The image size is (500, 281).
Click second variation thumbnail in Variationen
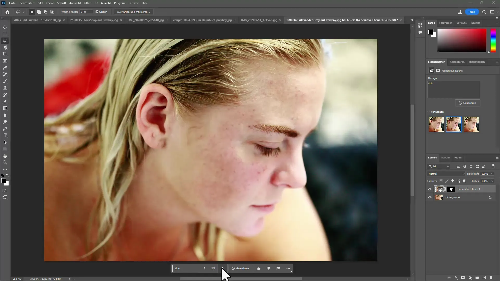(x=454, y=124)
